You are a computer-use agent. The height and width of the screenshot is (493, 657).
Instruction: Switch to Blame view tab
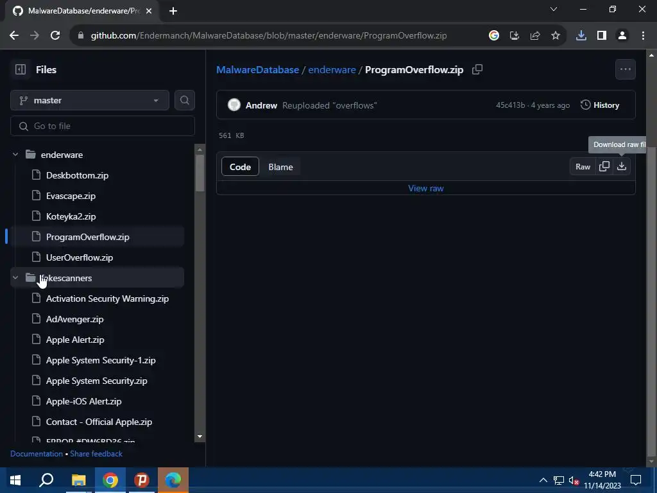click(280, 167)
